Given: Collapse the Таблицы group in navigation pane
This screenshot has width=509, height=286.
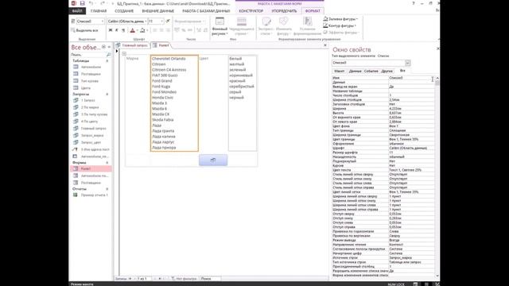Looking at the screenshot, I should (x=107, y=60).
